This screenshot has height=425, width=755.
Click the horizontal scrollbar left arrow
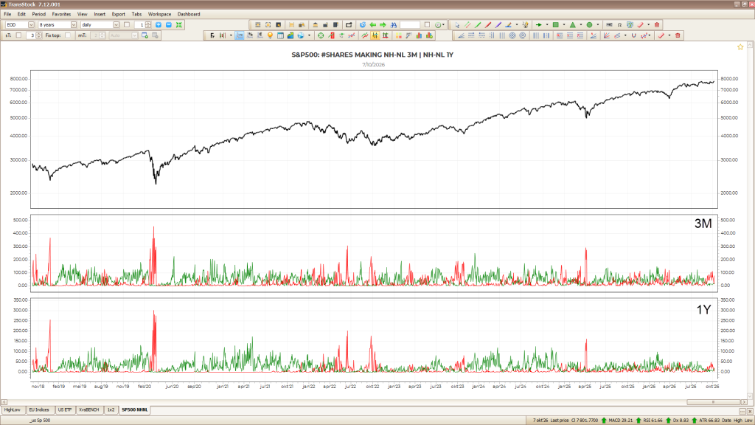point(4,401)
